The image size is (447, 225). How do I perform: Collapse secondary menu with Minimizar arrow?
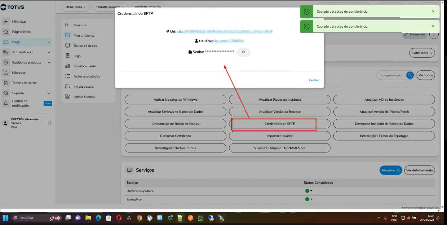67,25
